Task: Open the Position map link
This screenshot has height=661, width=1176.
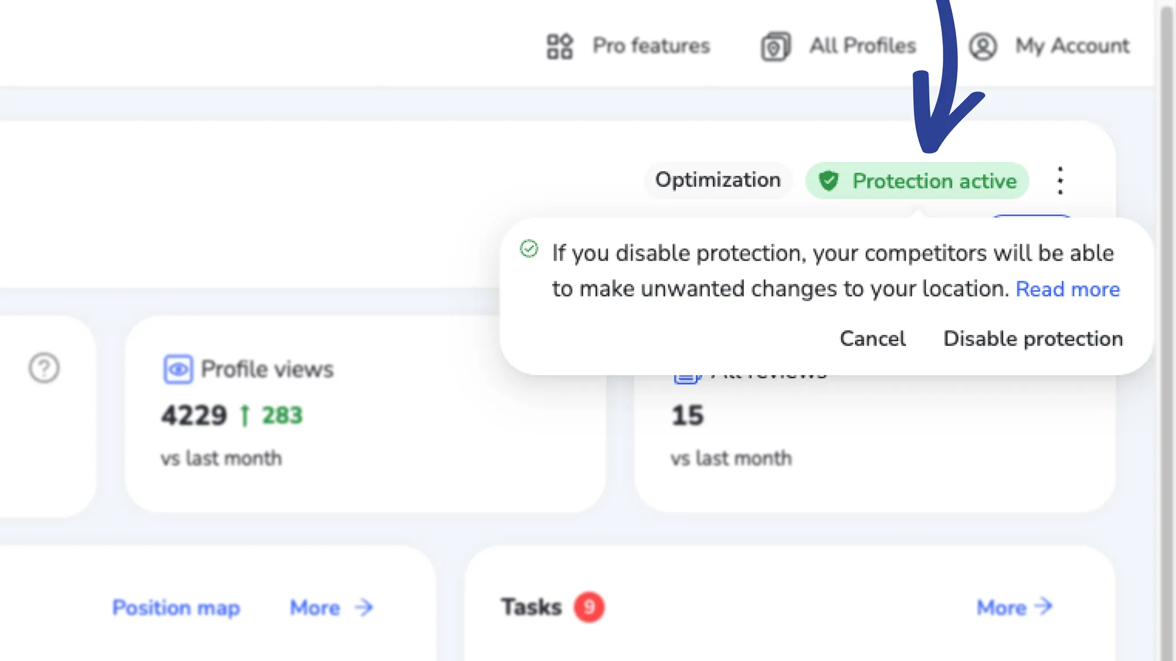Action: [176, 608]
